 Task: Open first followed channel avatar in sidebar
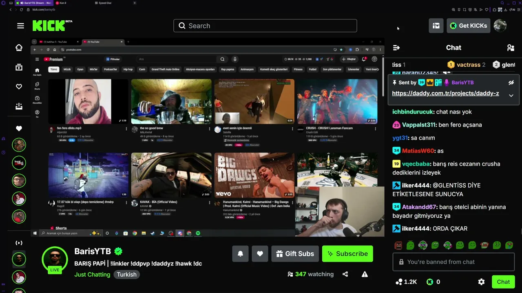click(19, 145)
